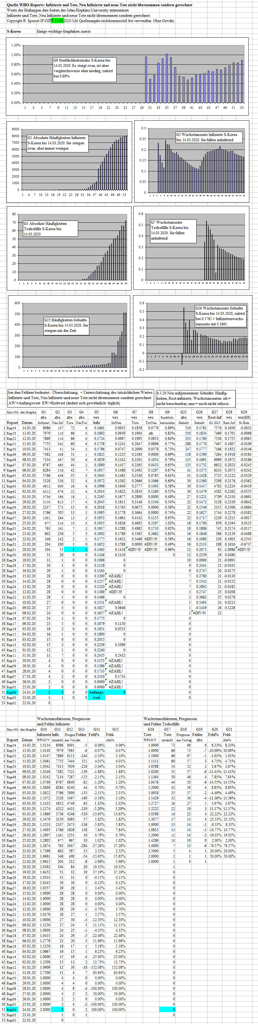Select the G1 column header

click(44, 412)
